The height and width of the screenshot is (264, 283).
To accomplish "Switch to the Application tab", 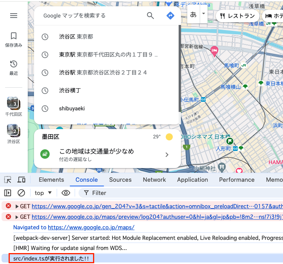I will pyautogui.click(x=193, y=180).
